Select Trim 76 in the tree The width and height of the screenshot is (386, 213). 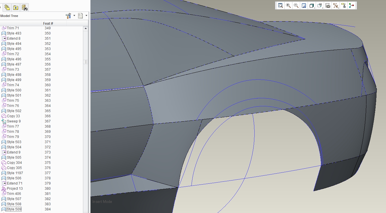click(13, 106)
